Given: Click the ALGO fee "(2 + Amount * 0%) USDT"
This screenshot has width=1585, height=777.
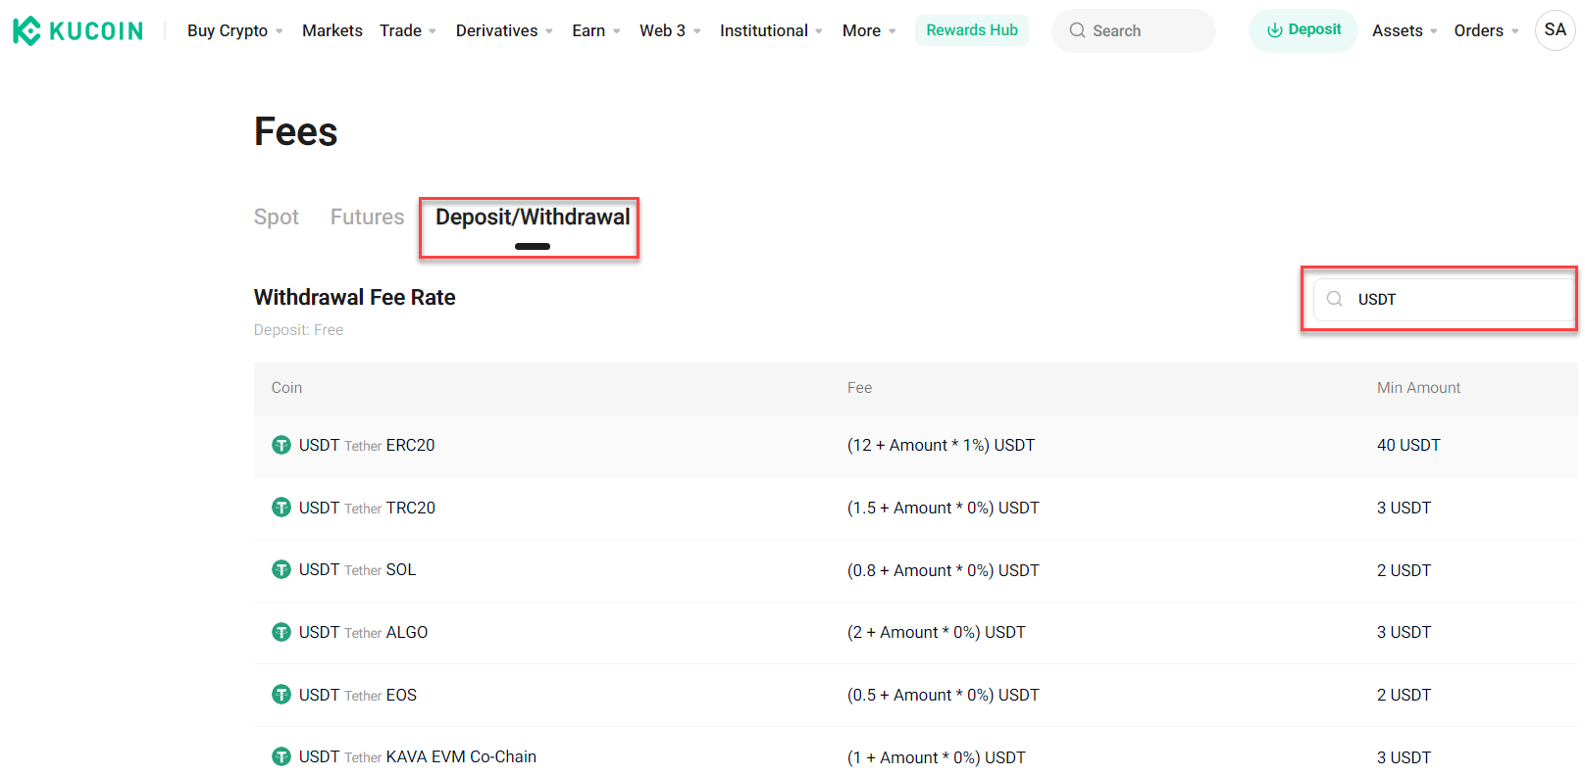Looking at the screenshot, I should tap(936, 632).
